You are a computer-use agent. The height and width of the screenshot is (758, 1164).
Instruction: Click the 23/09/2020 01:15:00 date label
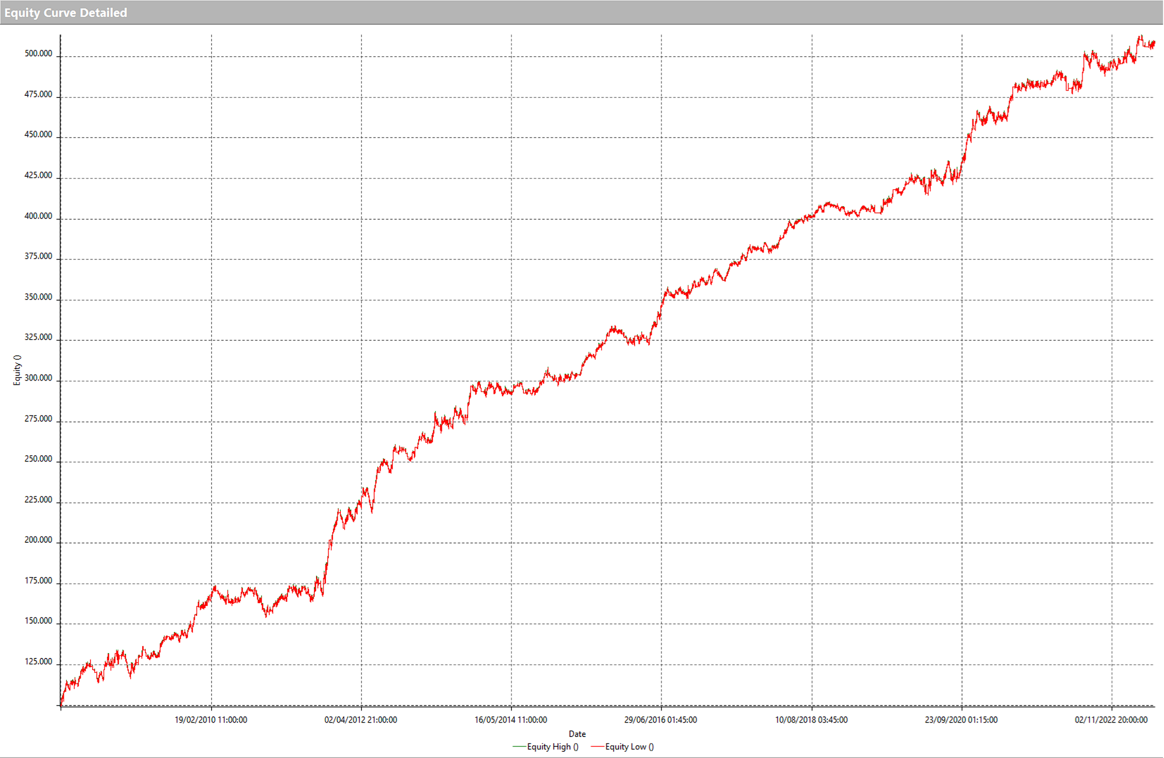point(961,720)
